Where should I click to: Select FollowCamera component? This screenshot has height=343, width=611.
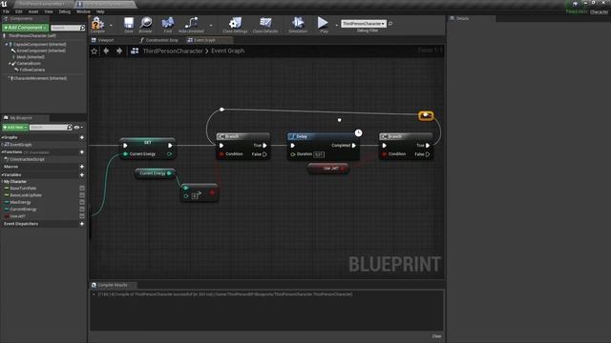point(32,70)
